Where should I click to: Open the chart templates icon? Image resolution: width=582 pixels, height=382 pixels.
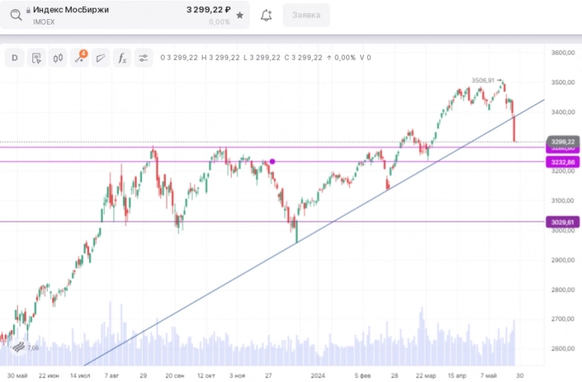(36, 58)
